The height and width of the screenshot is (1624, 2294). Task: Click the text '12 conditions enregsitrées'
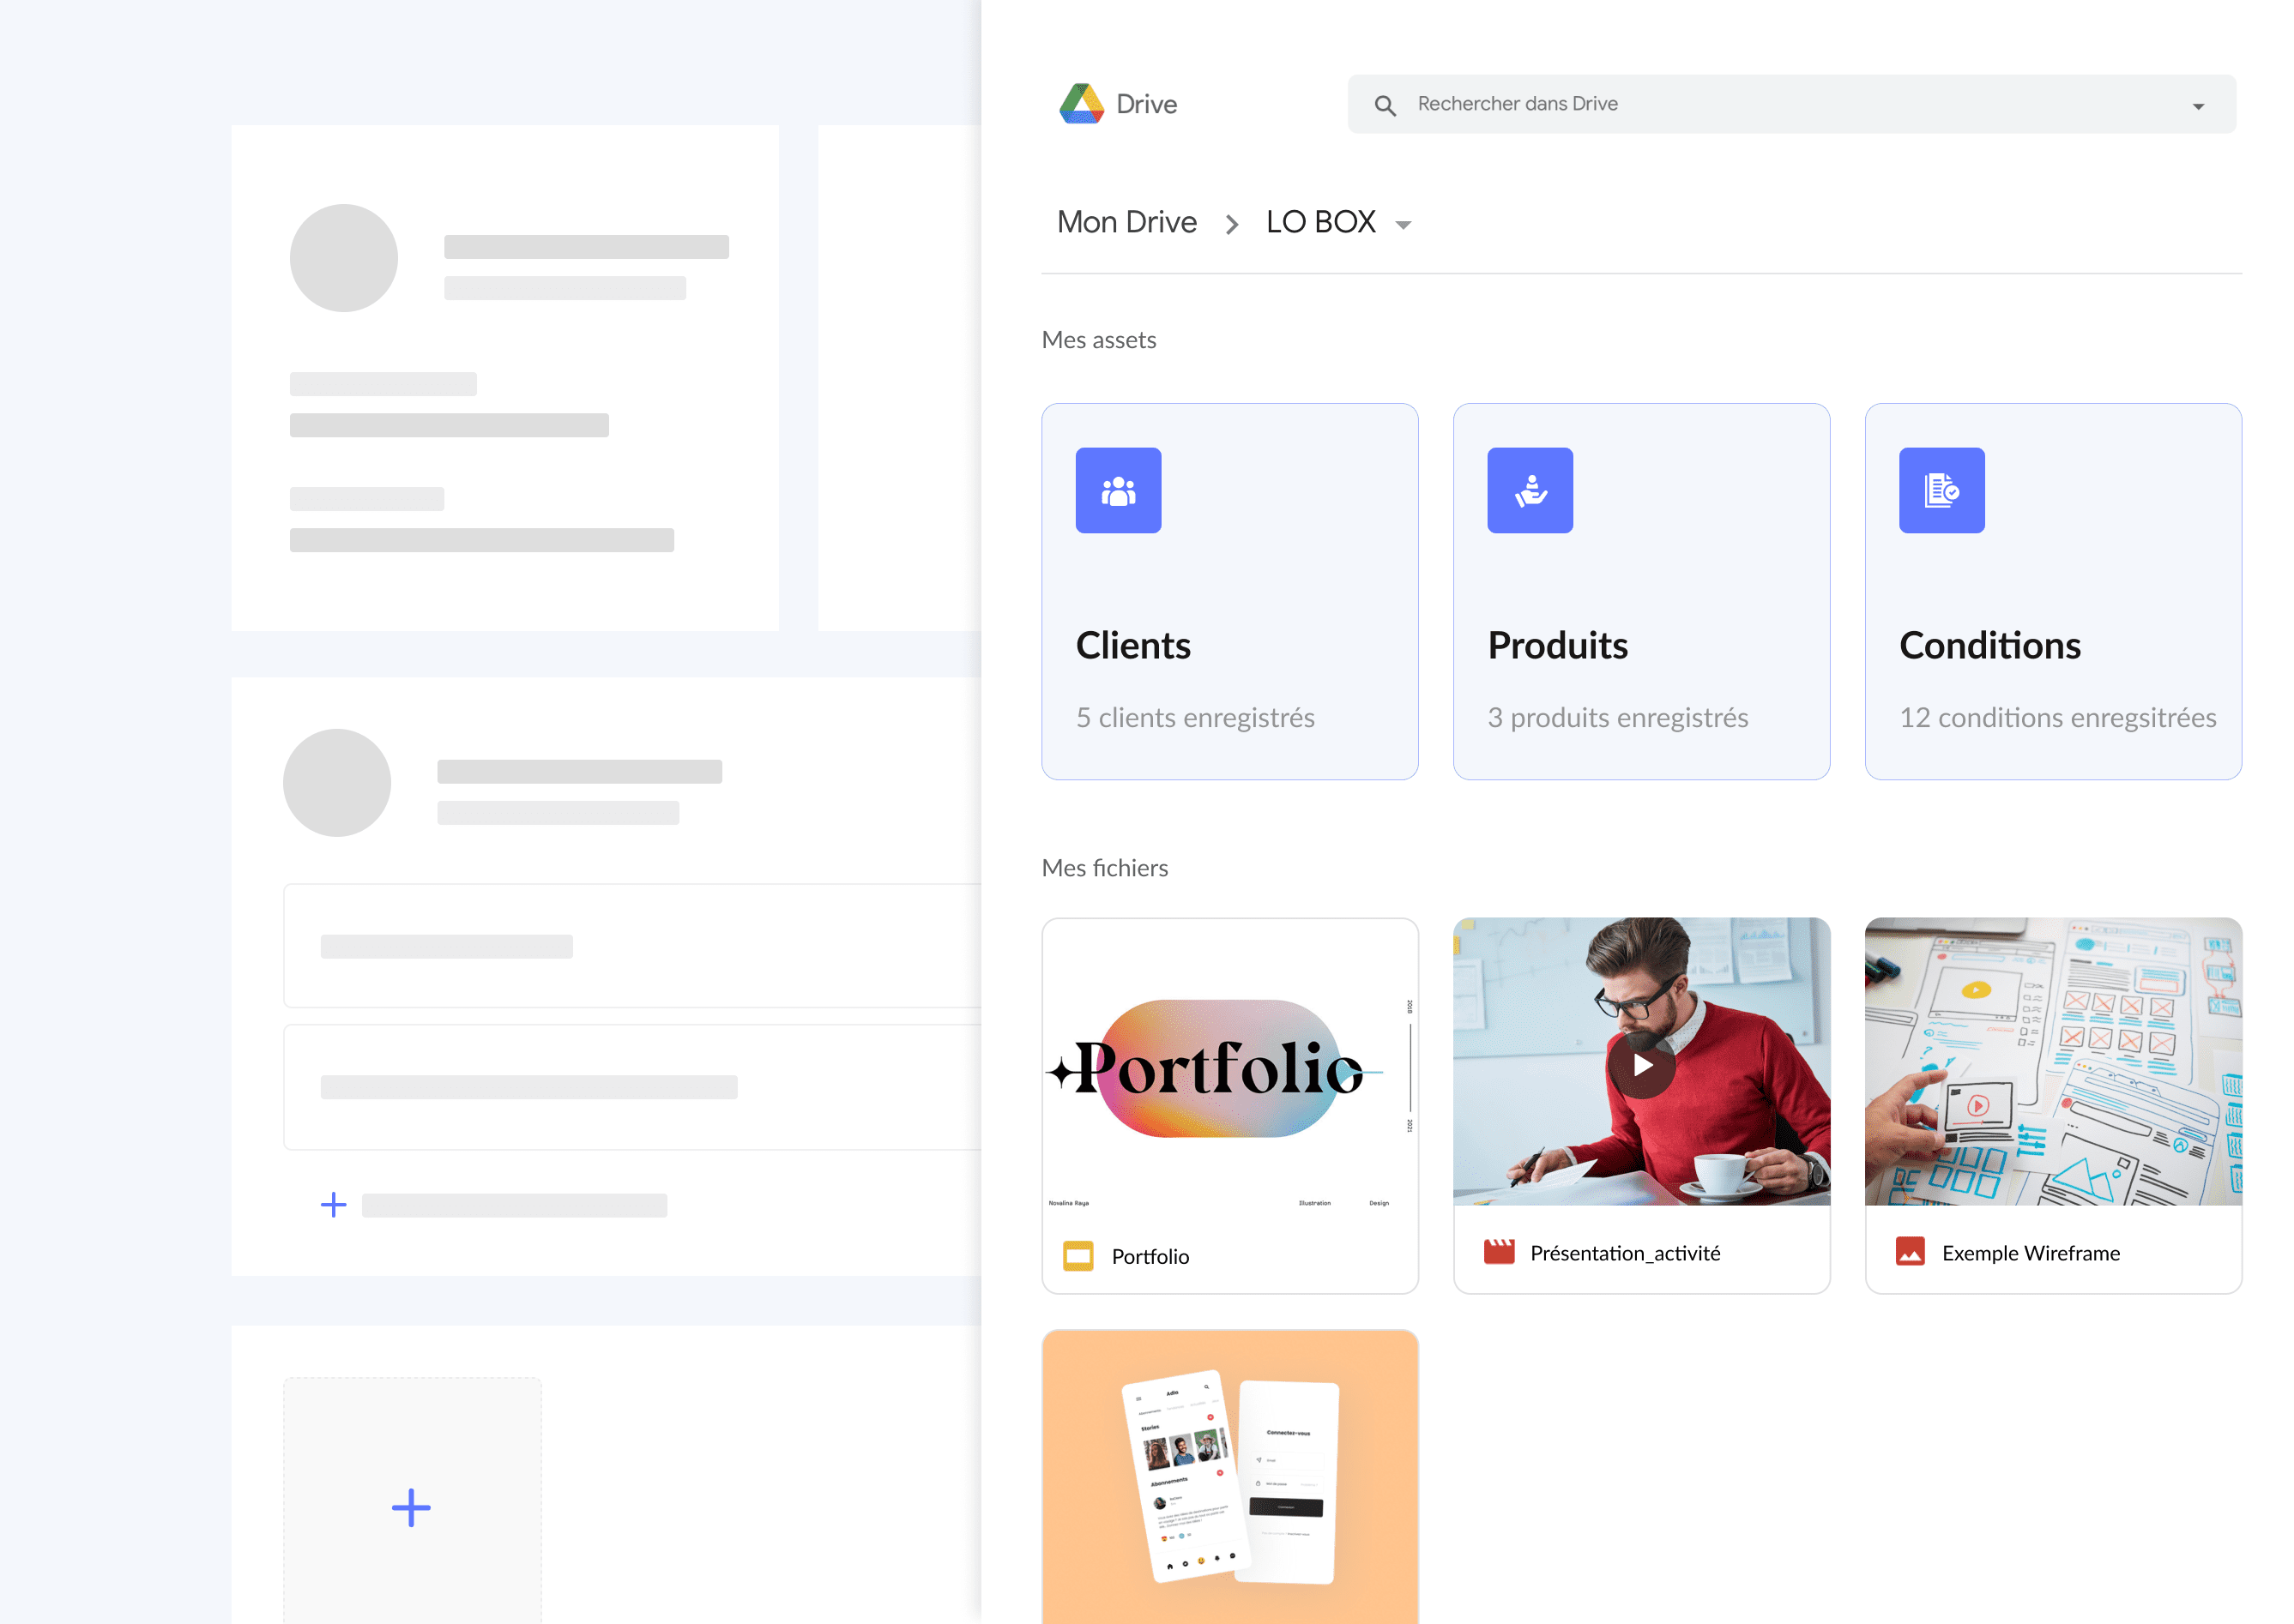click(2057, 718)
